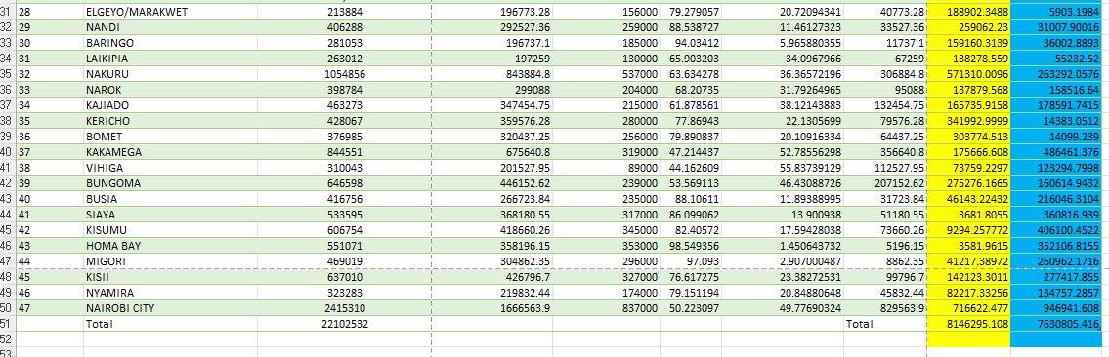Click row header 50

click(x=7, y=307)
